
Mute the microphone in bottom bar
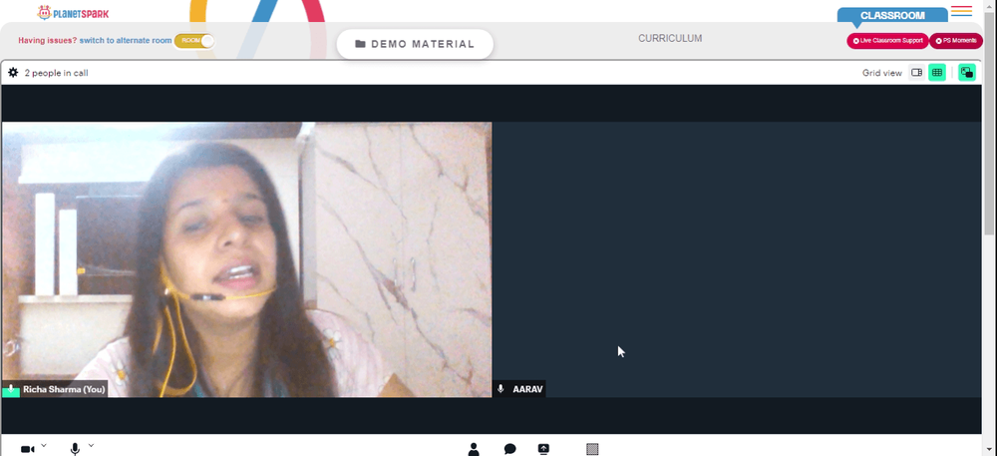point(75,450)
